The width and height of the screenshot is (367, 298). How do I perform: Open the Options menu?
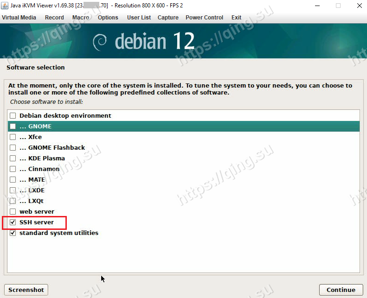coord(108,18)
